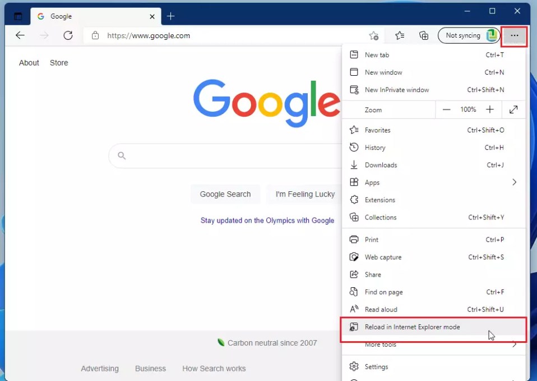Open Settings and more with three-dot icon
This screenshot has height=381, width=537.
click(x=514, y=35)
